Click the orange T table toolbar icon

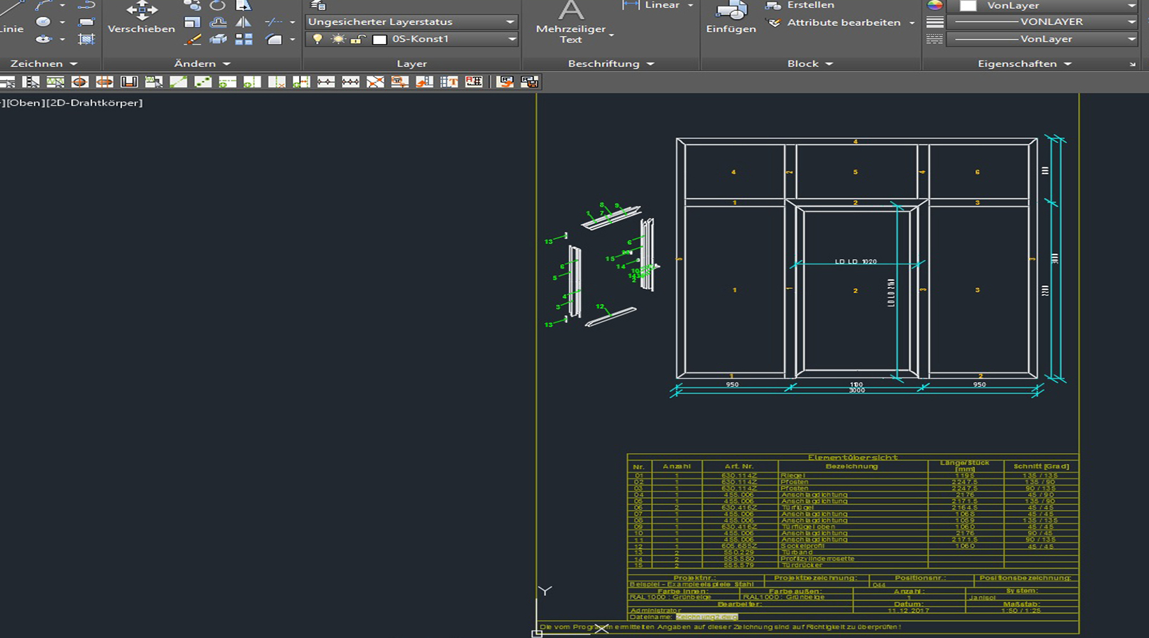449,82
